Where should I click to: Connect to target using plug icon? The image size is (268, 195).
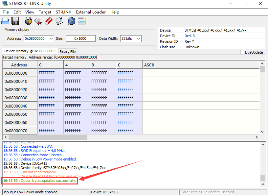(28, 21)
